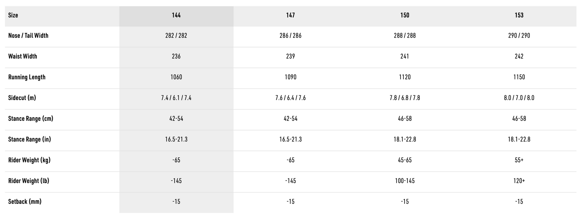The image size is (581, 215).
Task: Click the rider weight value 45-65
Action: click(x=405, y=160)
